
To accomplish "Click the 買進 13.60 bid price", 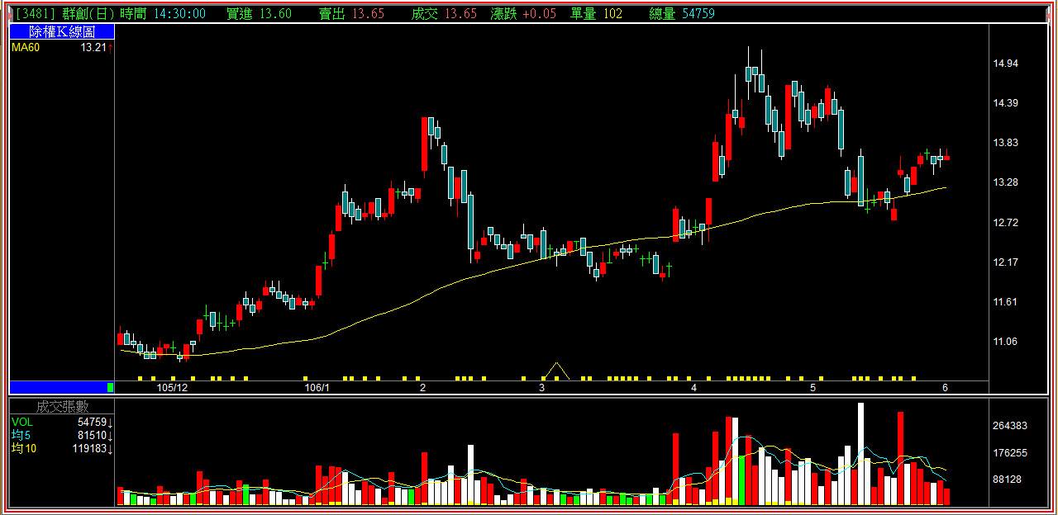I will (x=258, y=13).
